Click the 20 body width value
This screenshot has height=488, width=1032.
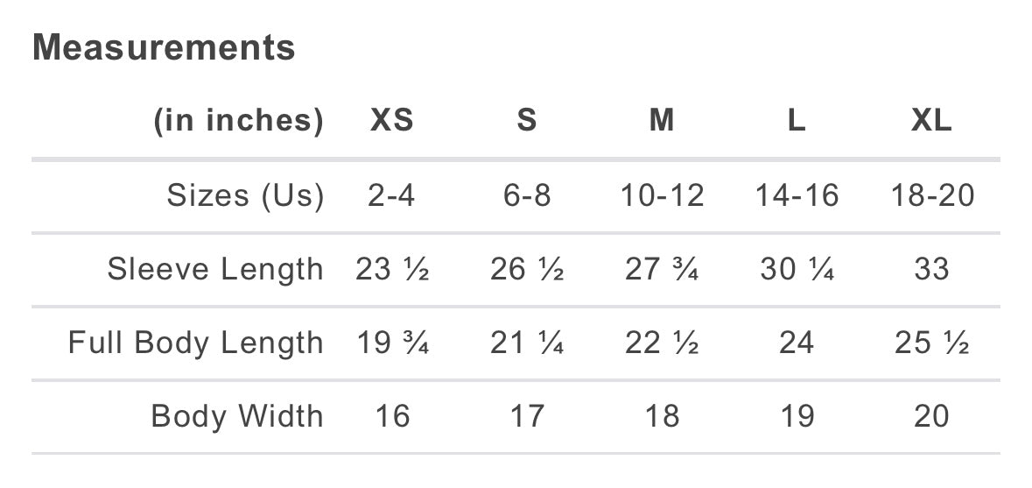[931, 416]
